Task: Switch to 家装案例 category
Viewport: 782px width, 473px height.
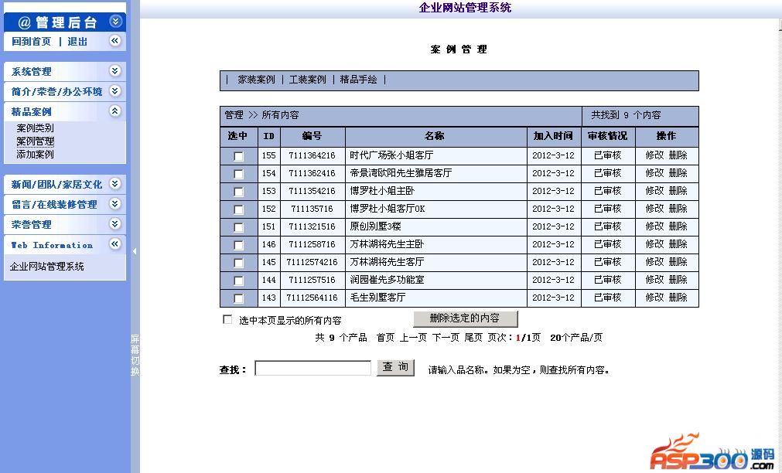Action: (x=256, y=80)
